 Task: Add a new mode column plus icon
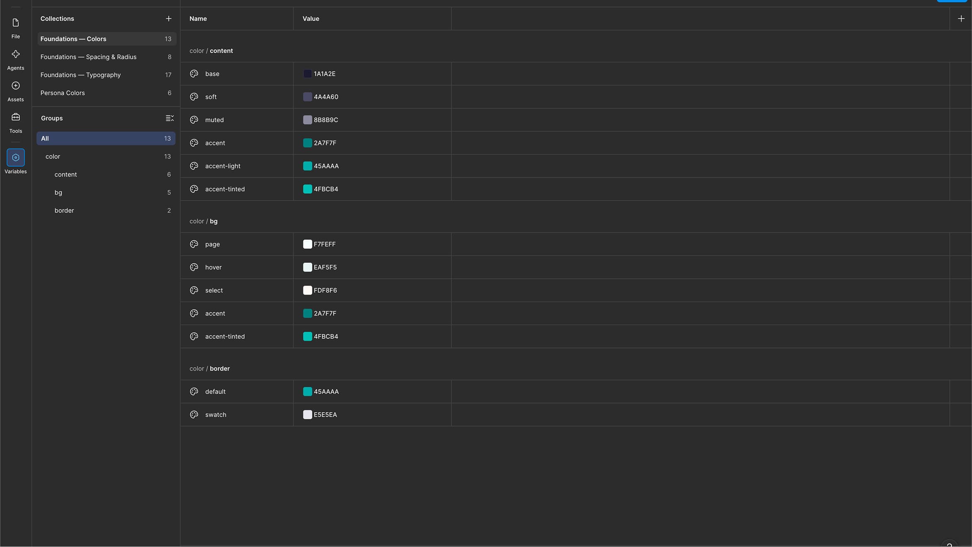pos(961,19)
